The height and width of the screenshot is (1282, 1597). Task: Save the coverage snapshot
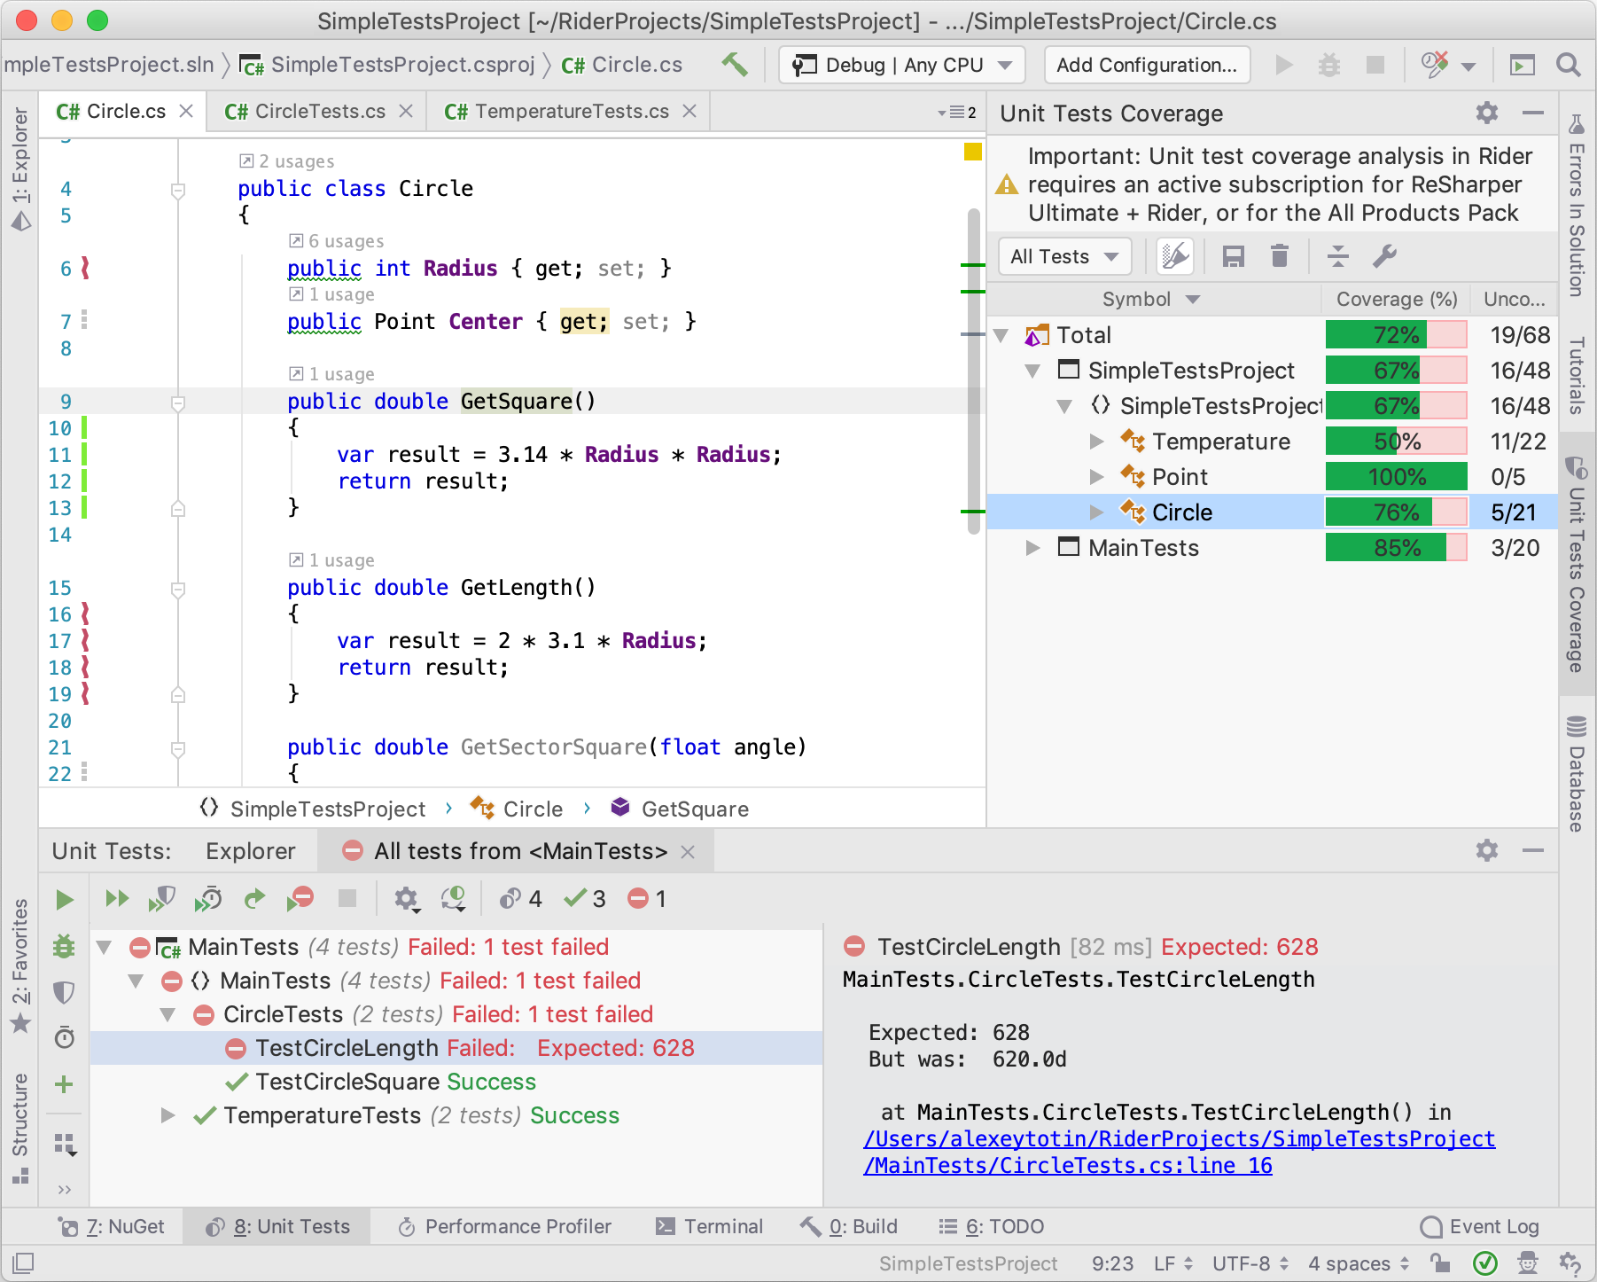coord(1234,257)
